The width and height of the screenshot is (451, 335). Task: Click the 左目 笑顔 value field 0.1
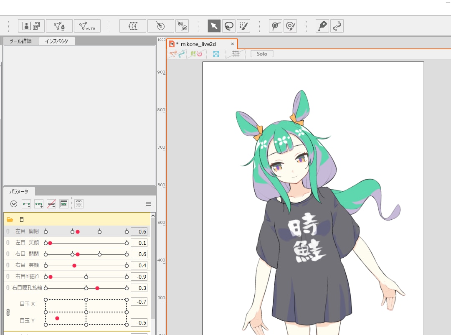click(139, 243)
